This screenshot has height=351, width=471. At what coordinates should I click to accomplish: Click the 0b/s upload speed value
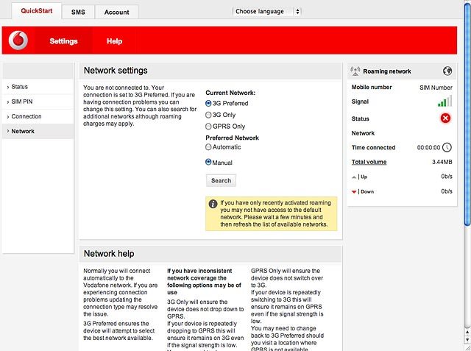click(447, 177)
